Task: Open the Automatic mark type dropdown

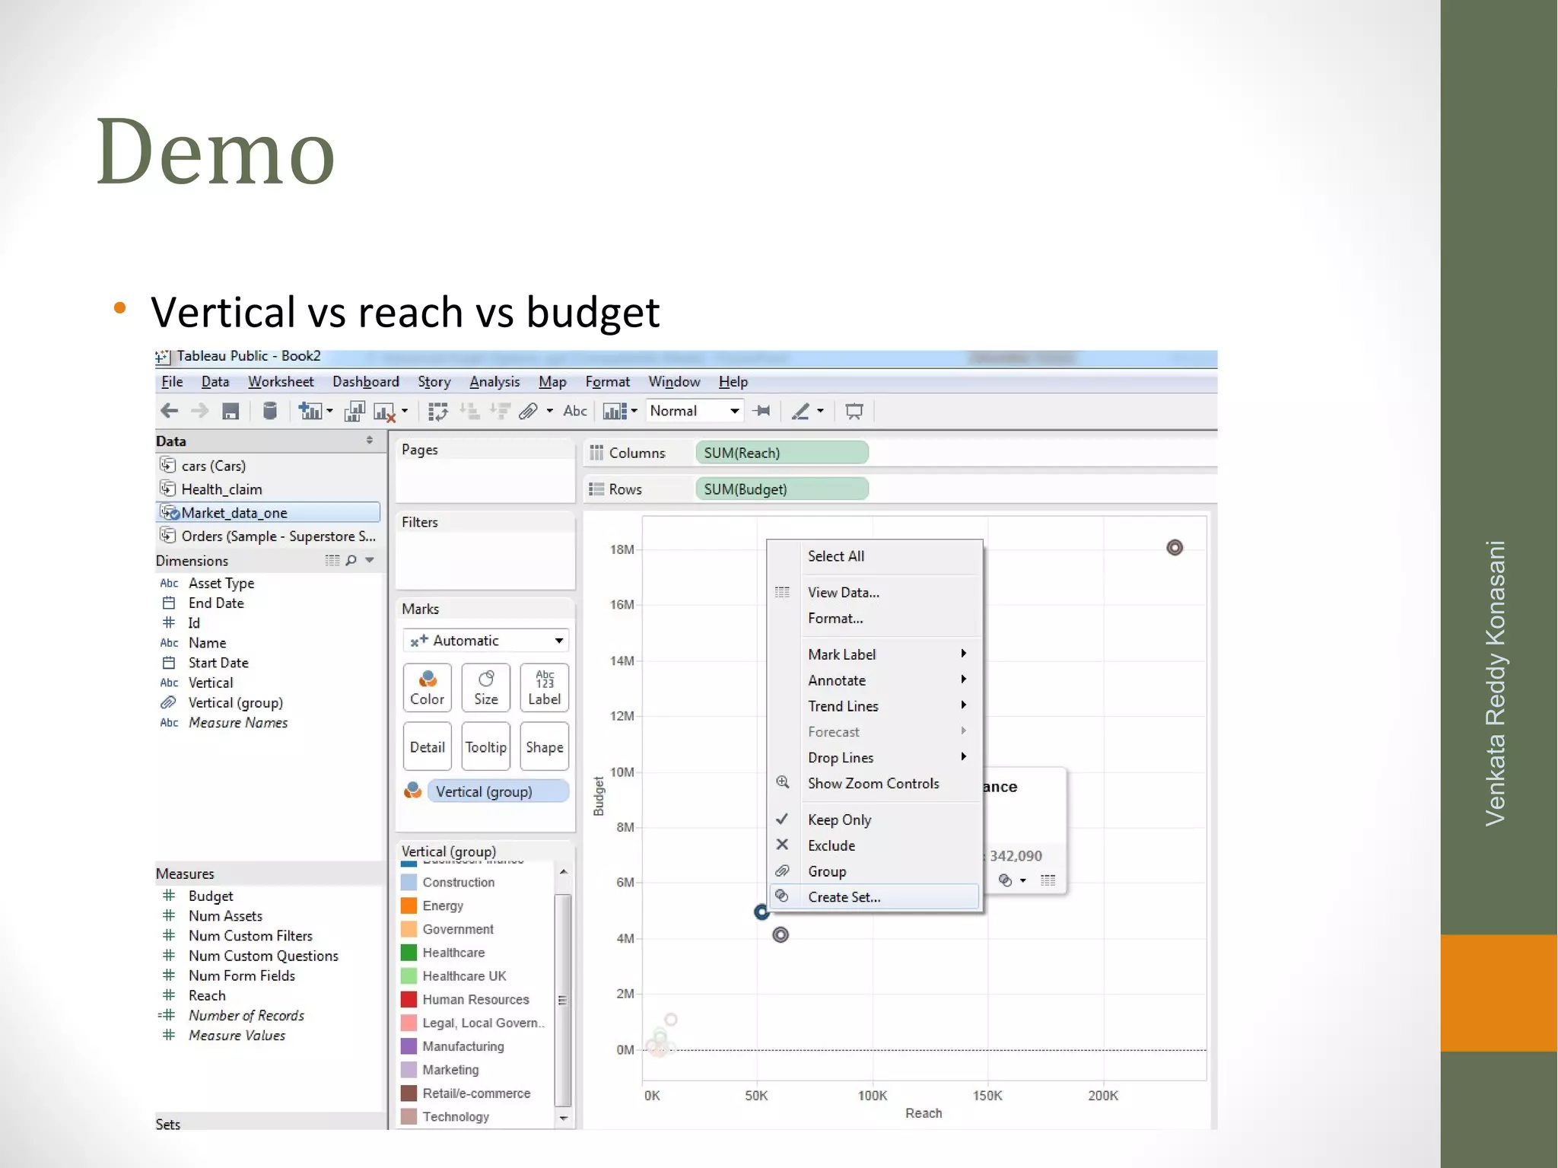Action: [x=485, y=641]
